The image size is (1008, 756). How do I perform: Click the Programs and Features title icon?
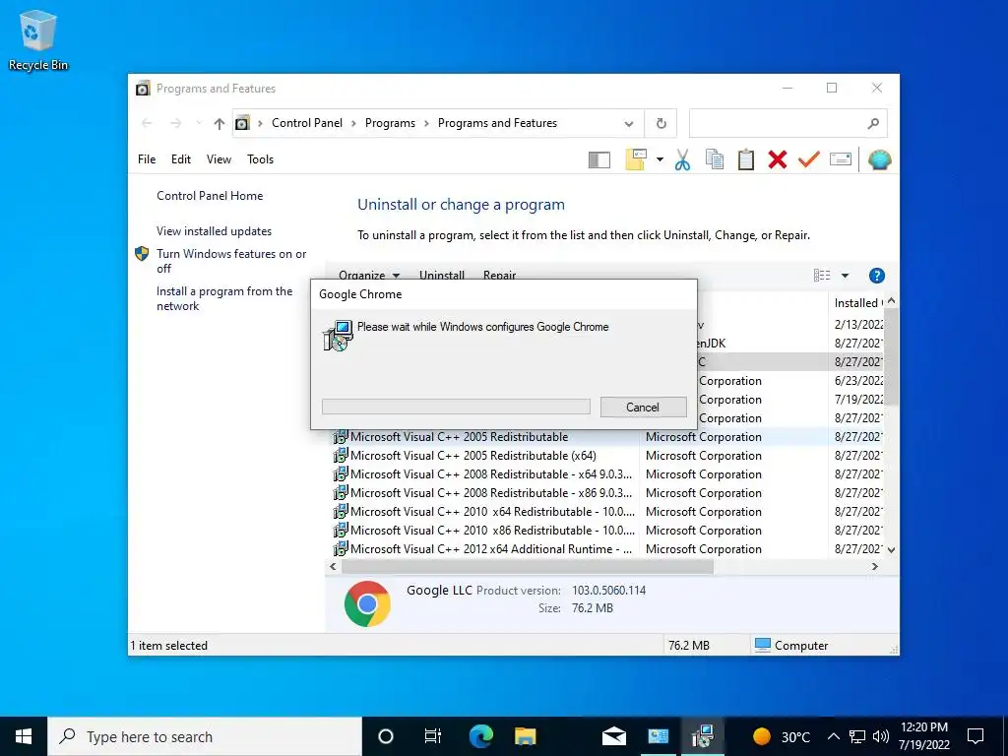click(x=143, y=88)
